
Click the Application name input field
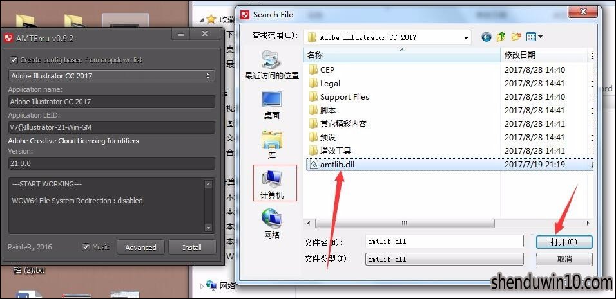coord(111,102)
